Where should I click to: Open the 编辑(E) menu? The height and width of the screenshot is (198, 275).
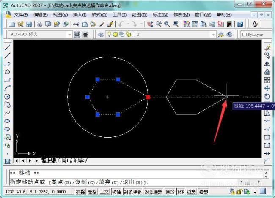41,15
